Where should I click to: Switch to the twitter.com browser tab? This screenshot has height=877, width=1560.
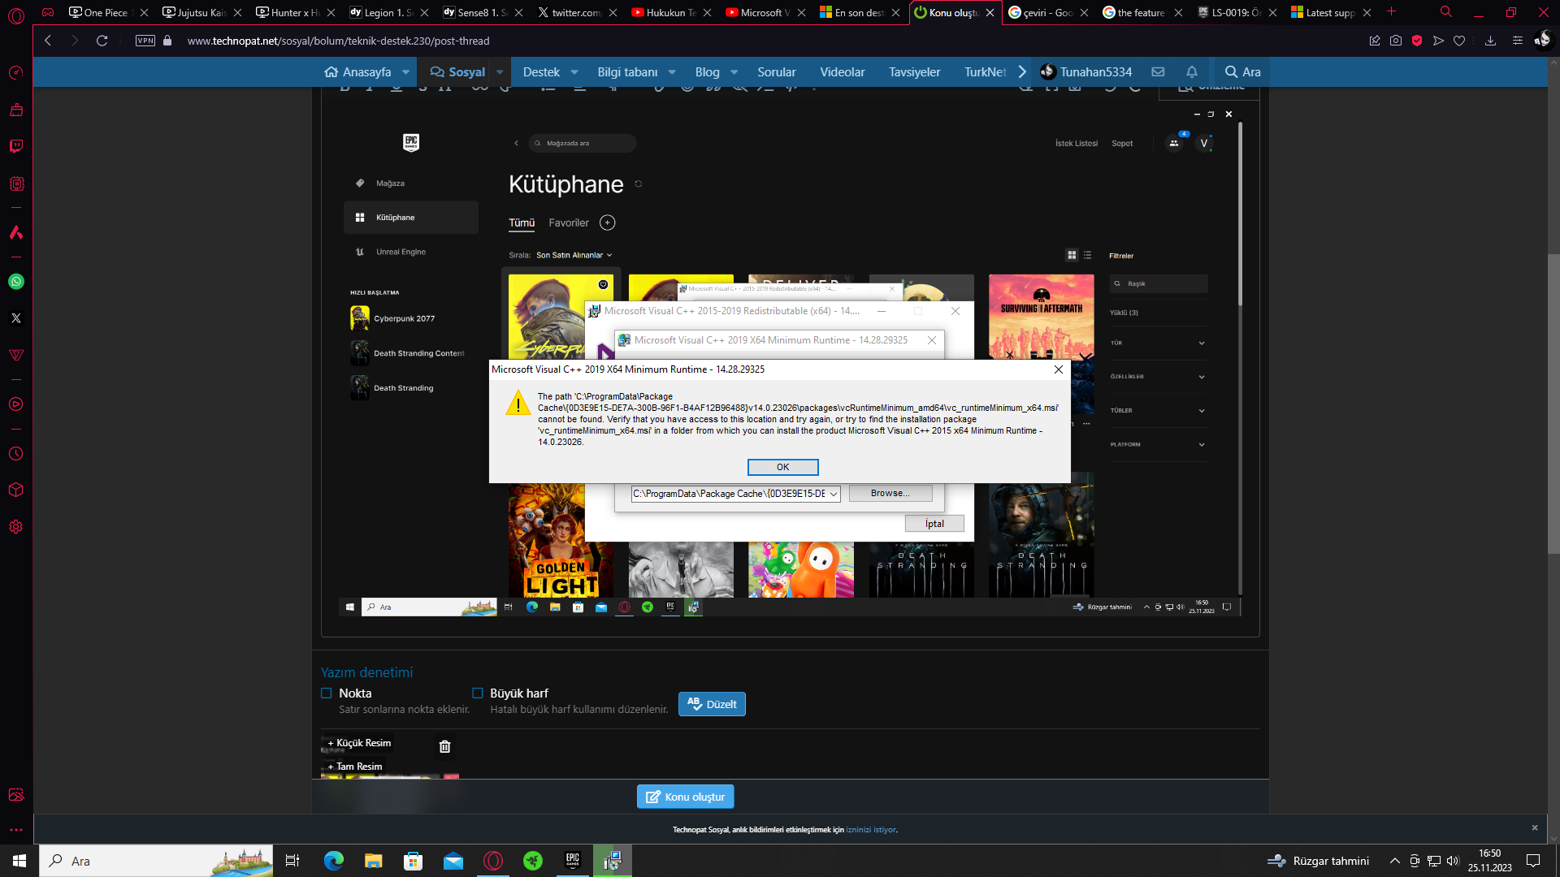tap(575, 12)
